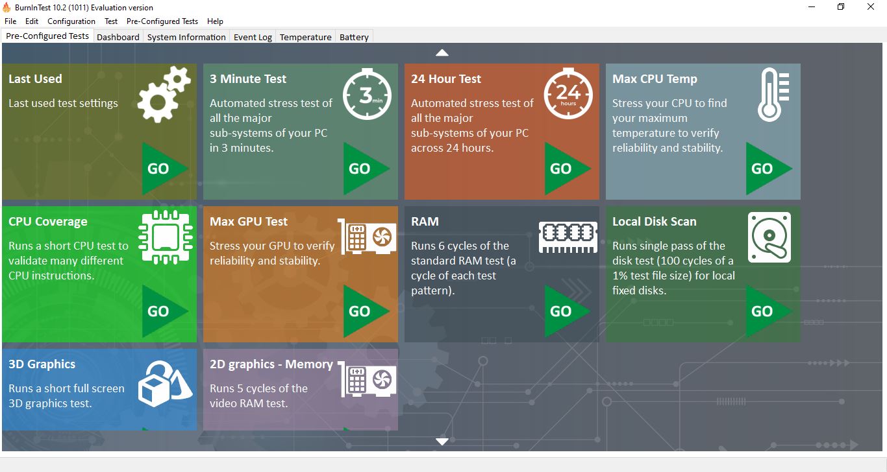The height and width of the screenshot is (472, 887).
Task: Open the Edit menu
Action: coord(32,21)
